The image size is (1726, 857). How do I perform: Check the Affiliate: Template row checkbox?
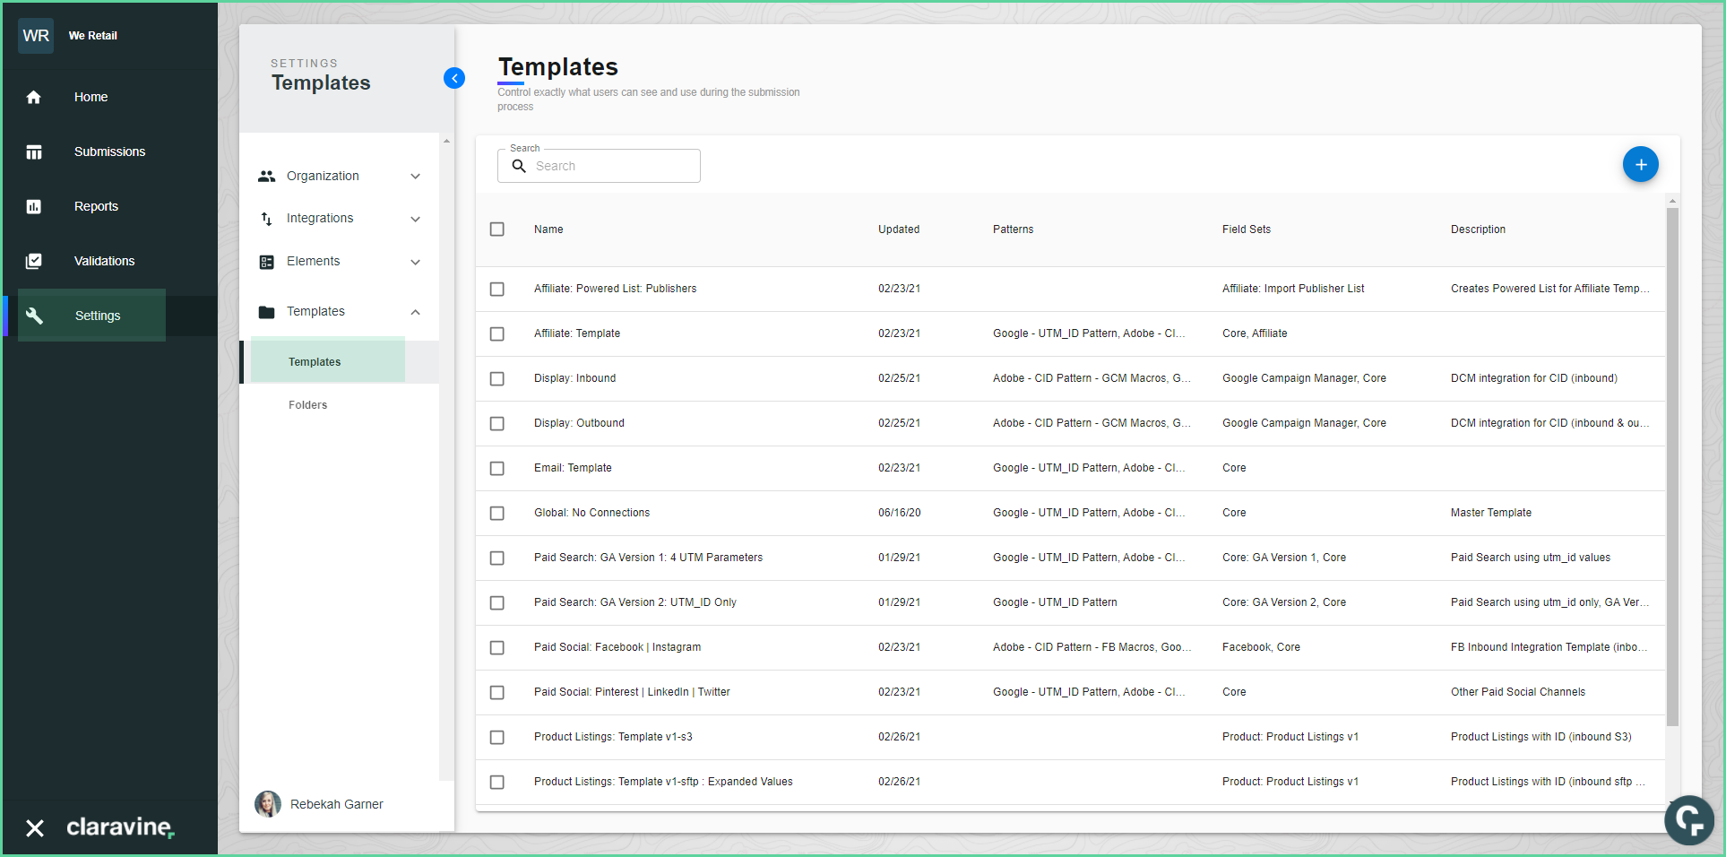pyautogui.click(x=497, y=333)
